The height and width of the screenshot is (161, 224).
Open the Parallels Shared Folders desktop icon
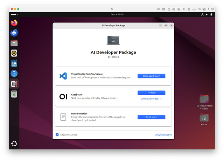tap(204, 102)
